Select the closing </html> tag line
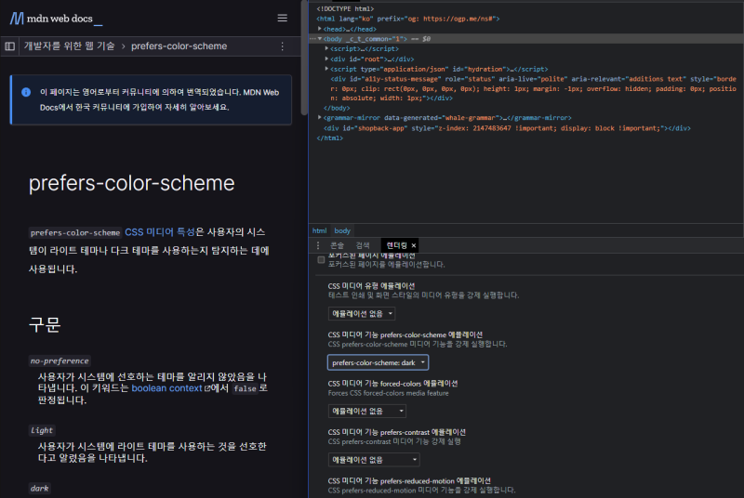744x498 pixels. click(x=330, y=138)
